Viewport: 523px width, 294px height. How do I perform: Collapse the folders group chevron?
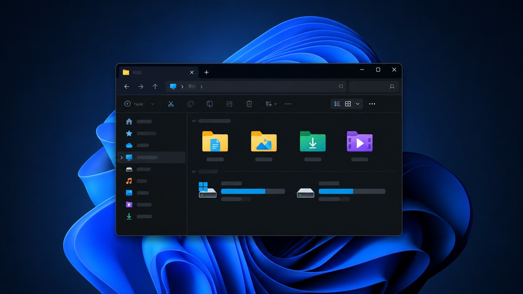(x=194, y=121)
